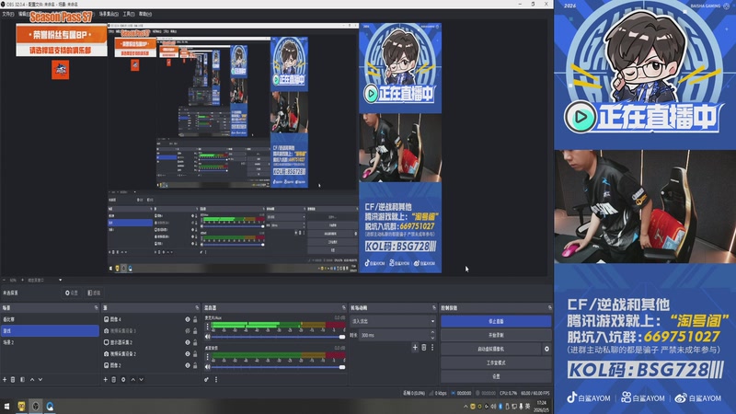Zoom in preview with the plus icon
Image resolution: width=736 pixels, height=414 pixels.
click(22, 281)
